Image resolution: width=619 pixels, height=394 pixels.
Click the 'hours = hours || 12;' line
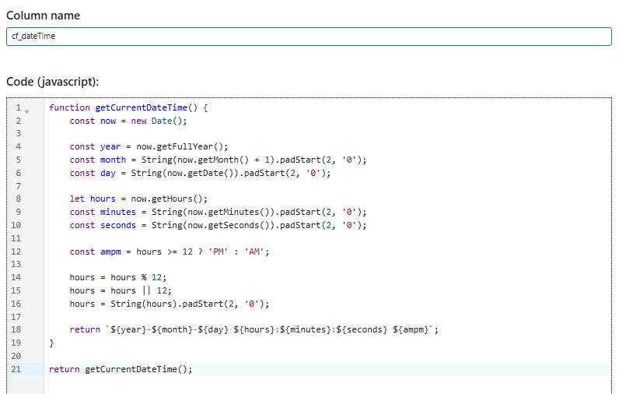click(121, 291)
